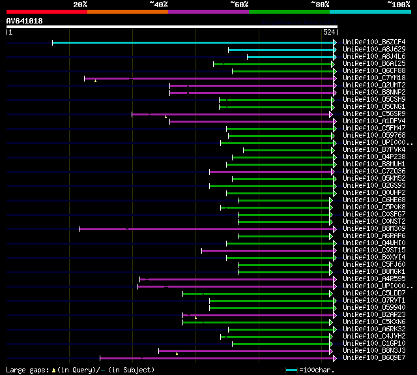Open hit UniRef100_C7YM18
Image resolution: width=417 pixels, height=375 pixels.
click(x=374, y=78)
